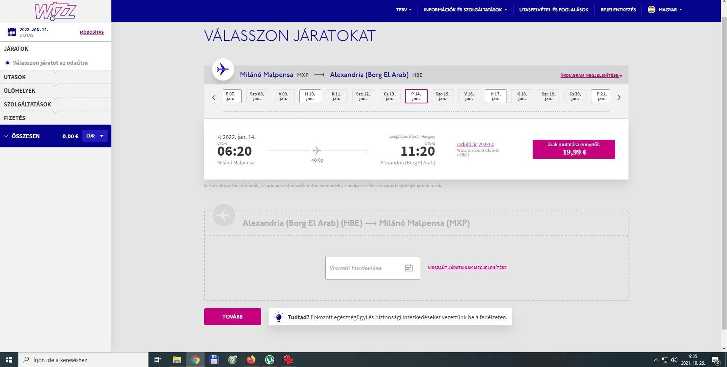Viewport: 727px width, 367px height.
Task: Select the P 21, jan. date tab
Action: coord(600,96)
